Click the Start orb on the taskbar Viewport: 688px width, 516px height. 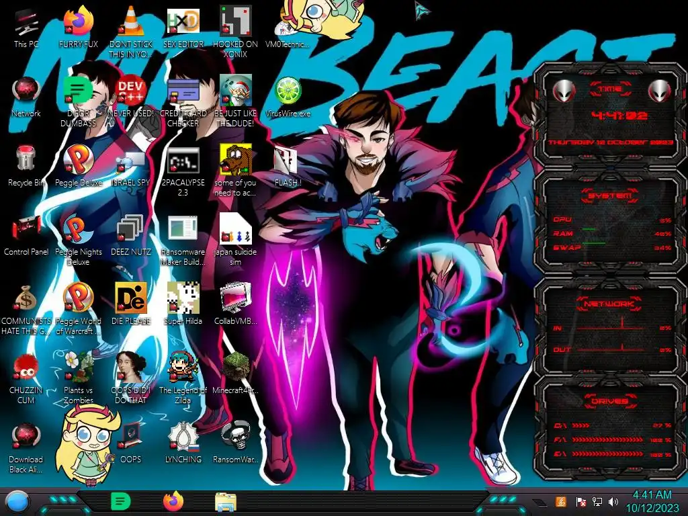[17, 502]
